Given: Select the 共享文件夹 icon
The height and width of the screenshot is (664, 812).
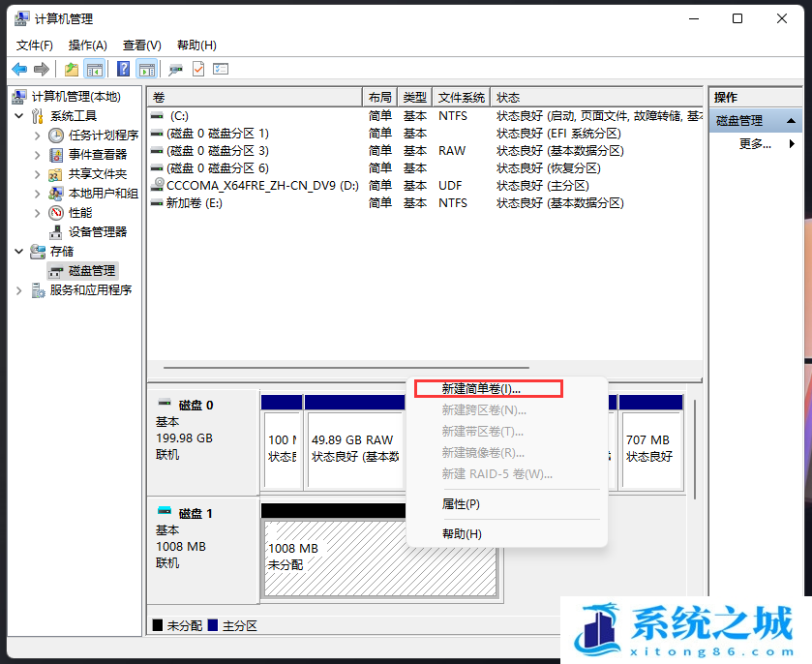Looking at the screenshot, I should click(x=56, y=174).
